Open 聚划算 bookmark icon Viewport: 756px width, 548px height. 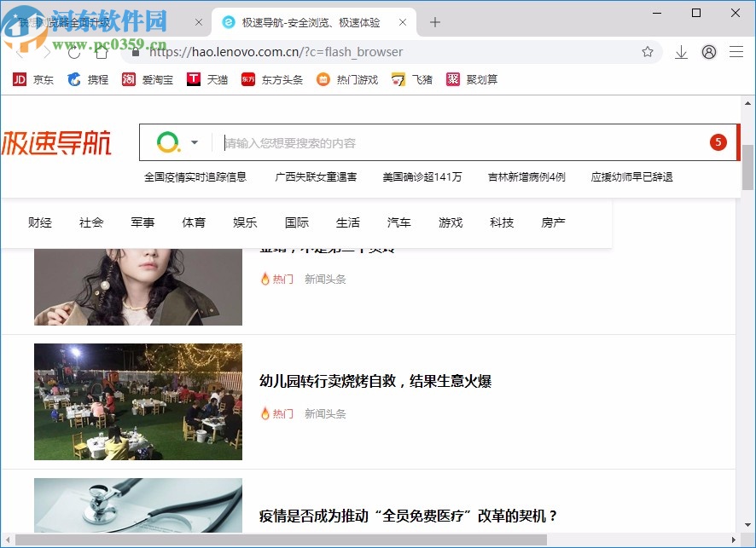point(469,79)
